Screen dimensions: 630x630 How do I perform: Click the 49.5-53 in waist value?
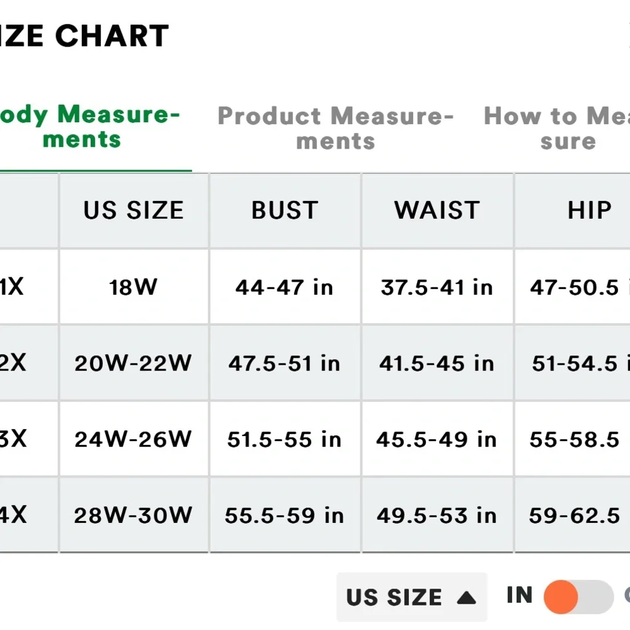tap(437, 515)
